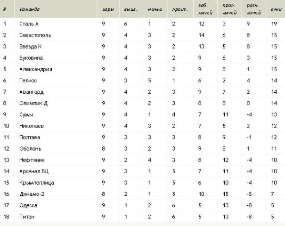Click the Команда column header
285x226 pixels.
(x=30, y=9)
